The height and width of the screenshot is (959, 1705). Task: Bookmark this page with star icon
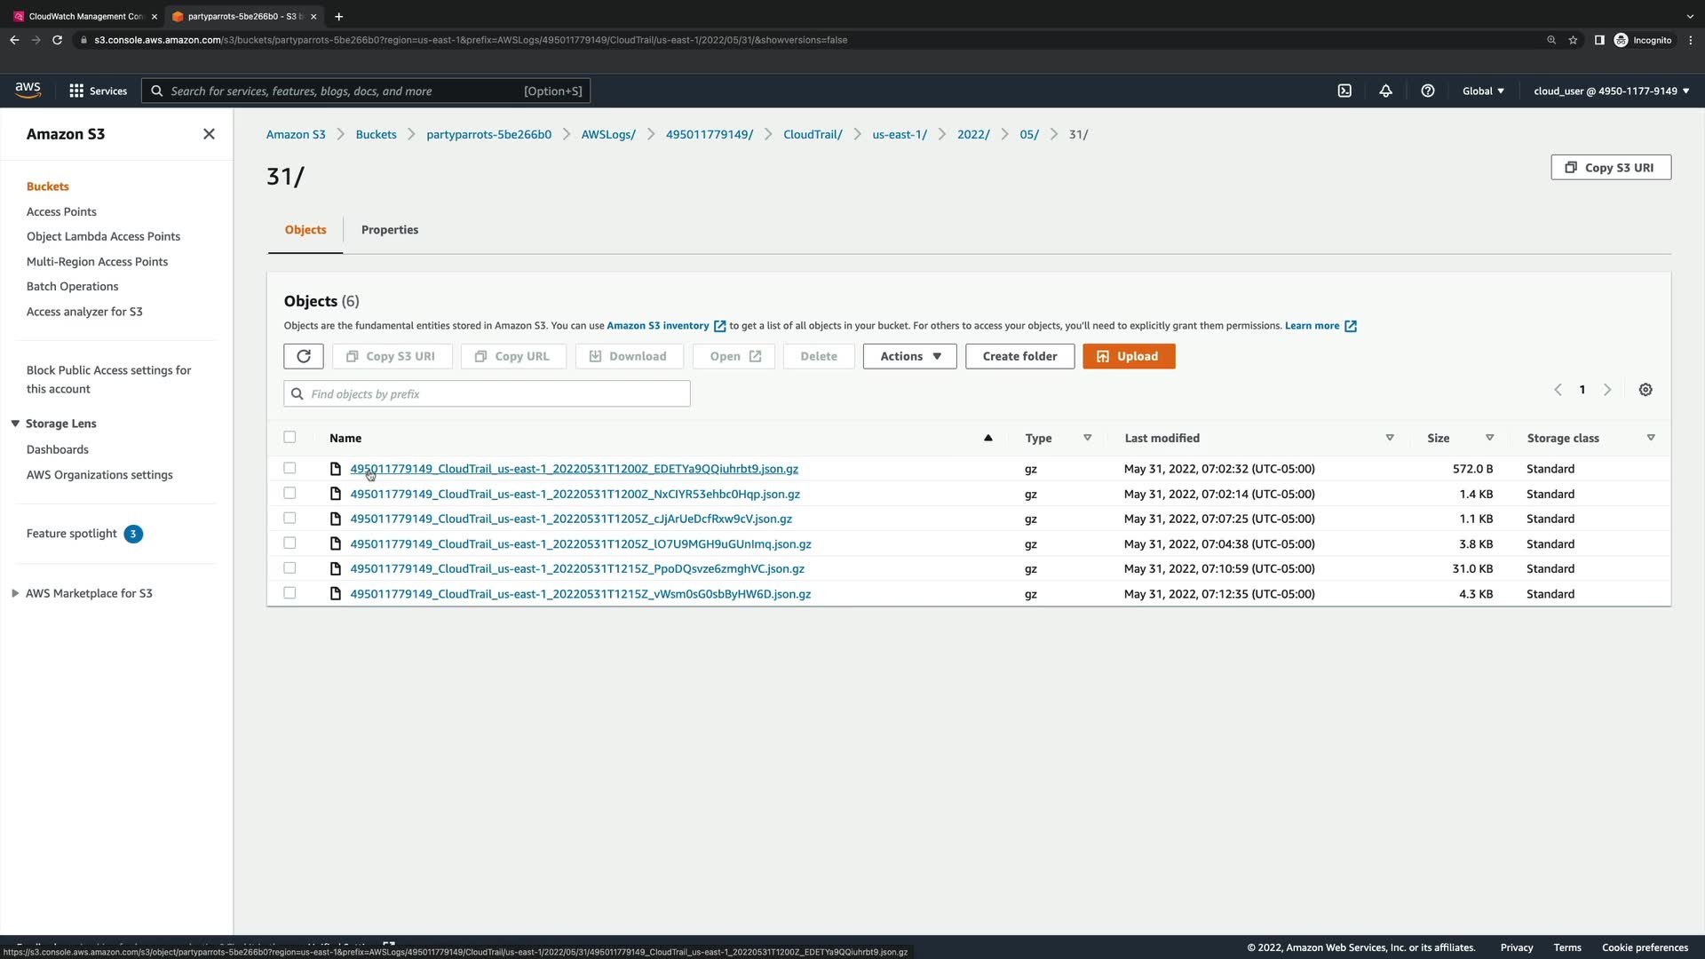tap(1573, 40)
